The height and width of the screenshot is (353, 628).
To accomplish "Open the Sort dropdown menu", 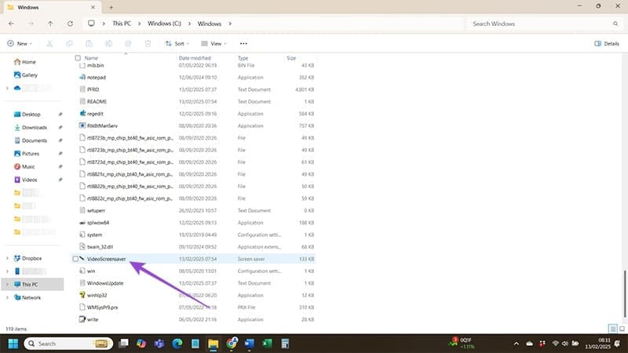I will [x=177, y=44].
